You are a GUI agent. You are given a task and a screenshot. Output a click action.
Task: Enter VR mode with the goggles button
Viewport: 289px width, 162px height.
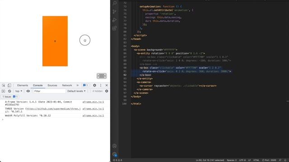coord(102,76)
